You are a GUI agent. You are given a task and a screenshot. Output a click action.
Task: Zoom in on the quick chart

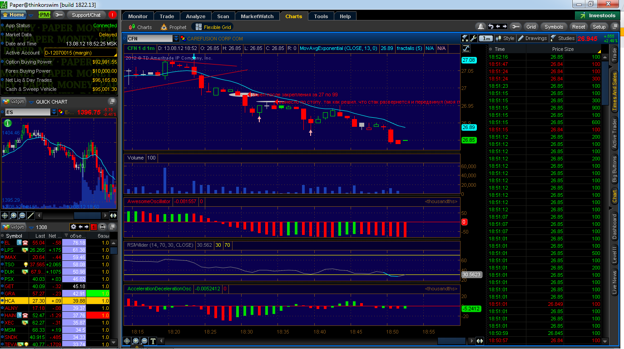[x=14, y=215]
